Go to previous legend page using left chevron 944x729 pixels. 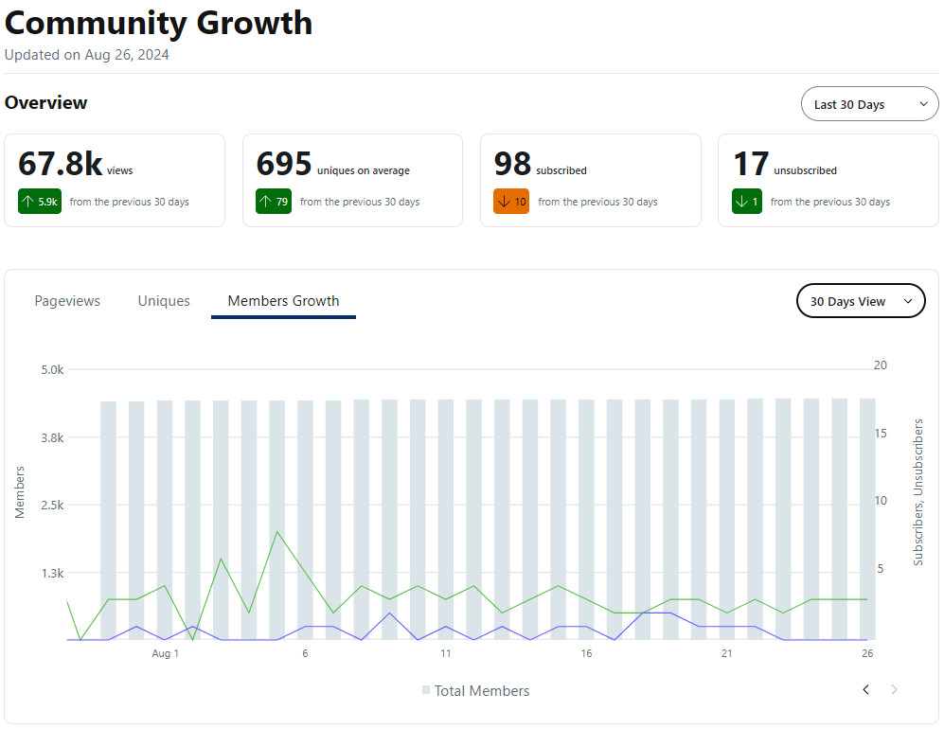[x=865, y=689]
